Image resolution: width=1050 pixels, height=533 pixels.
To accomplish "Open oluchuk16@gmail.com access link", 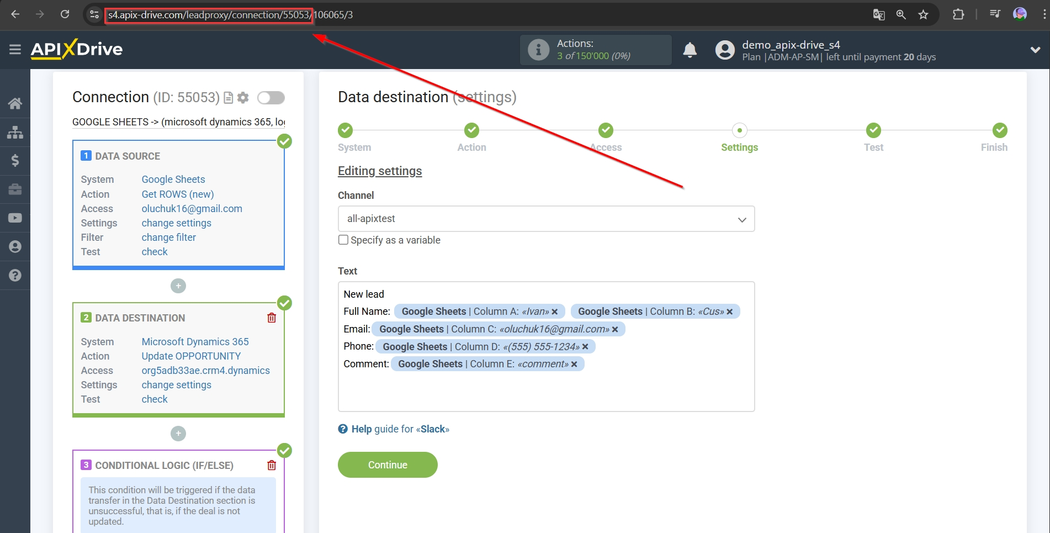I will (192, 209).
